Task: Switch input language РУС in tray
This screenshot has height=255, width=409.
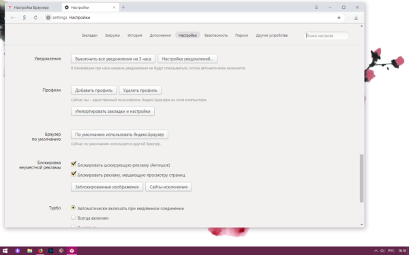Action: point(391,251)
